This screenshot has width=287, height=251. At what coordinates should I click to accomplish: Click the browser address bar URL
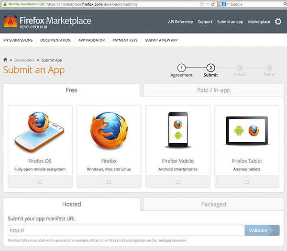point(92,4)
